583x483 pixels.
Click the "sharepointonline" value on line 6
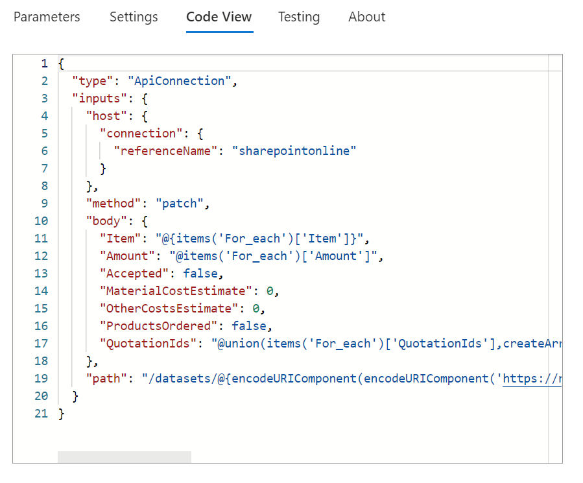294,151
